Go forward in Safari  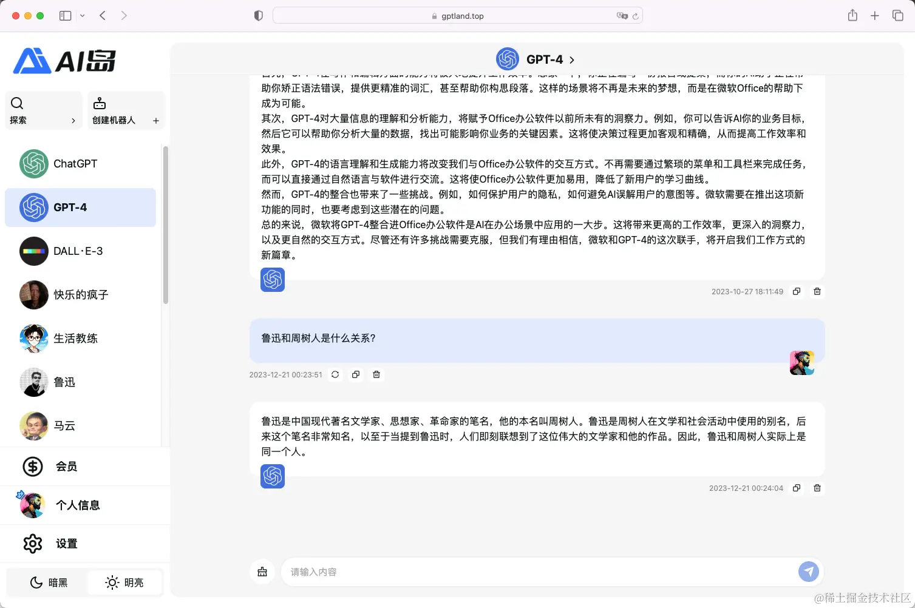(x=124, y=16)
